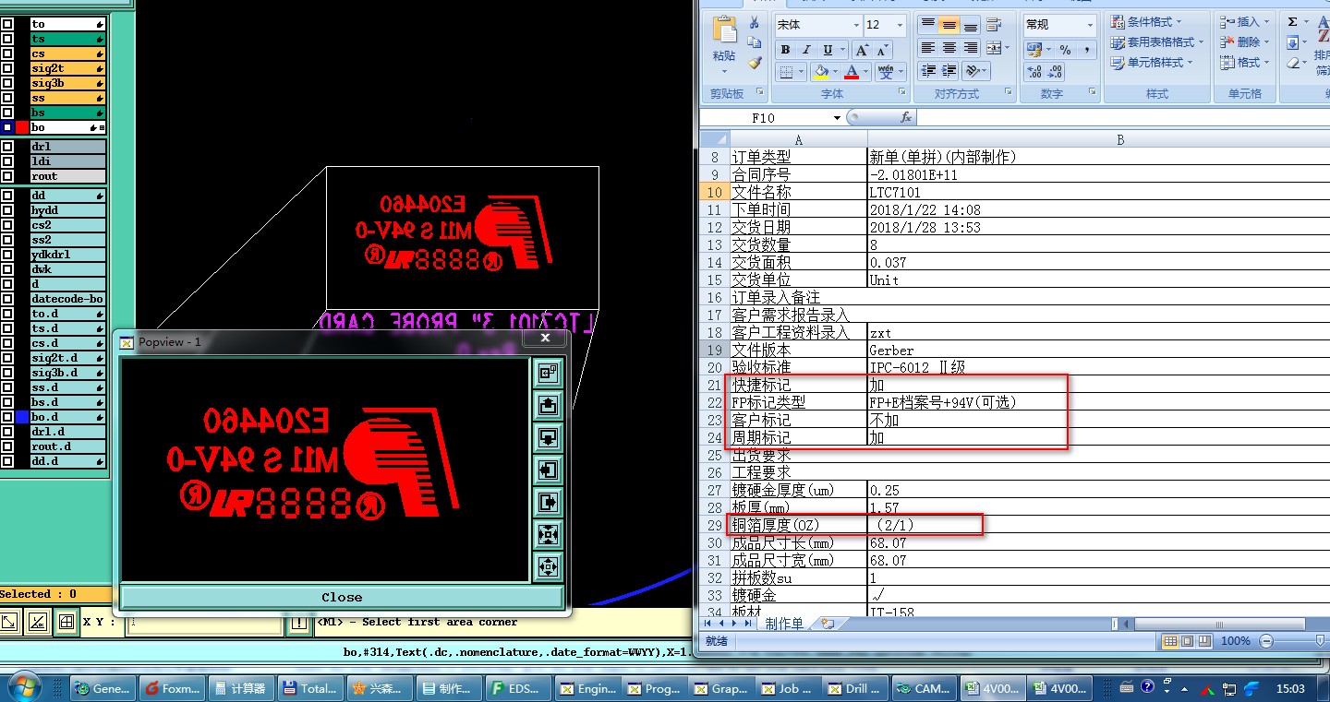1330x702 pixels.
Task: Click Popview pan-left arrow icon
Action: (548, 470)
